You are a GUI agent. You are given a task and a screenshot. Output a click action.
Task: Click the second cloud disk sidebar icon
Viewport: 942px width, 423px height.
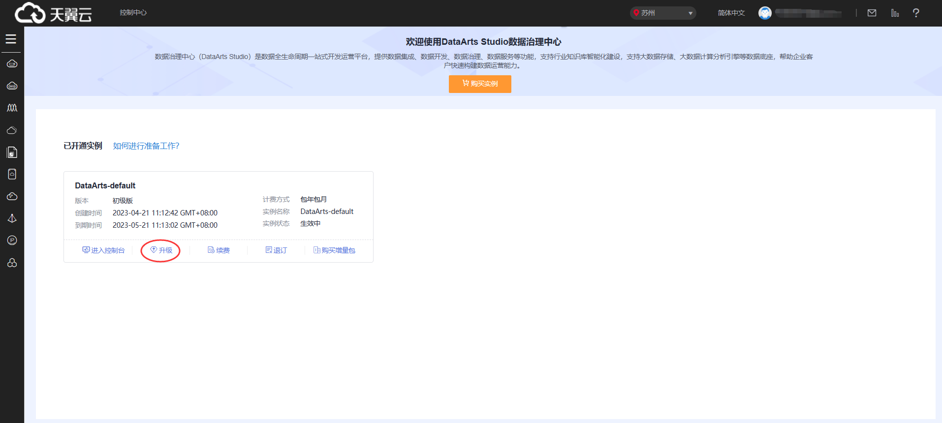click(12, 86)
